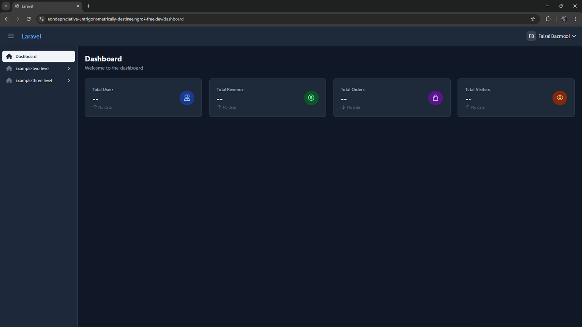Close the Laravel browser tab
This screenshot has height=327, width=582.
[x=77, y=6]
